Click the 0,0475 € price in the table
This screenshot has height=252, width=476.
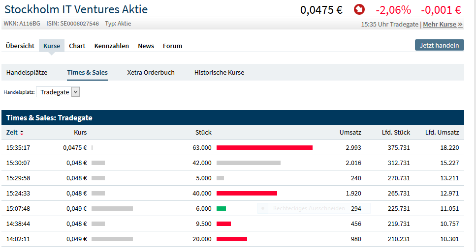coord(75,148)
